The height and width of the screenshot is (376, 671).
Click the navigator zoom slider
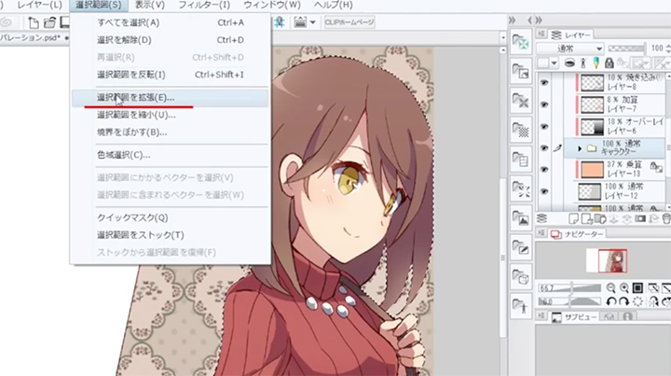tap(570, 288)
